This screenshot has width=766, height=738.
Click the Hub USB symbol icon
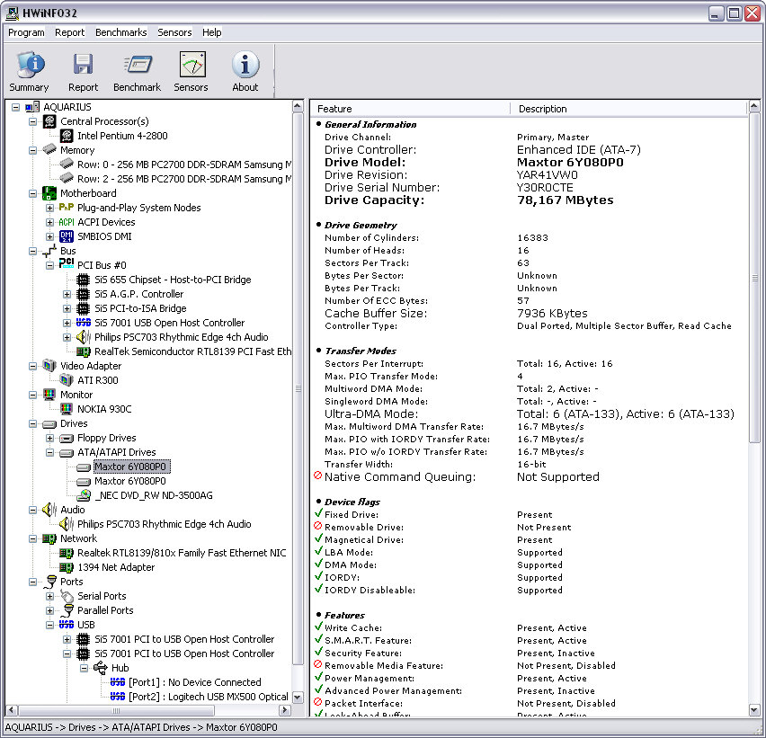click(101, 668)
